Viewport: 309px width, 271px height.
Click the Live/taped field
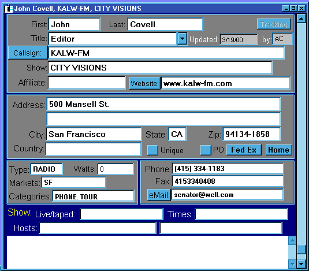[122, 214]
